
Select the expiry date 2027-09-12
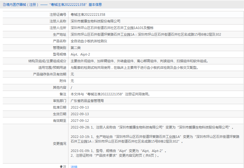[x=80, y=121]
